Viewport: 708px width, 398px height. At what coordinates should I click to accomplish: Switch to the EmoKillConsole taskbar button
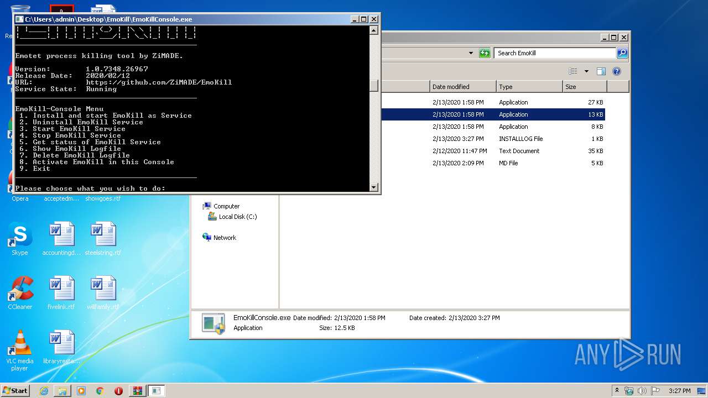click(x=157, y=391)
